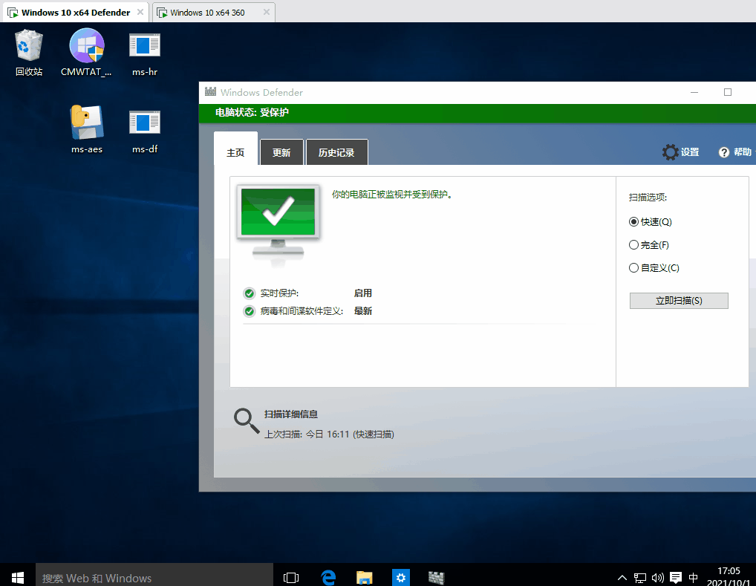Open the 帮助 help link

(743, 152)
